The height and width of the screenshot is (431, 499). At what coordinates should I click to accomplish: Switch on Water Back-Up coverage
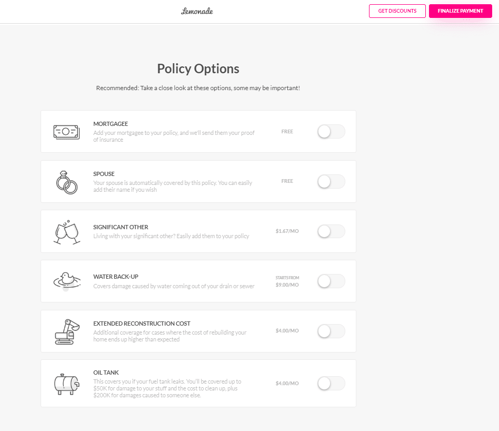pyautogui.click(x=331, y=281)
